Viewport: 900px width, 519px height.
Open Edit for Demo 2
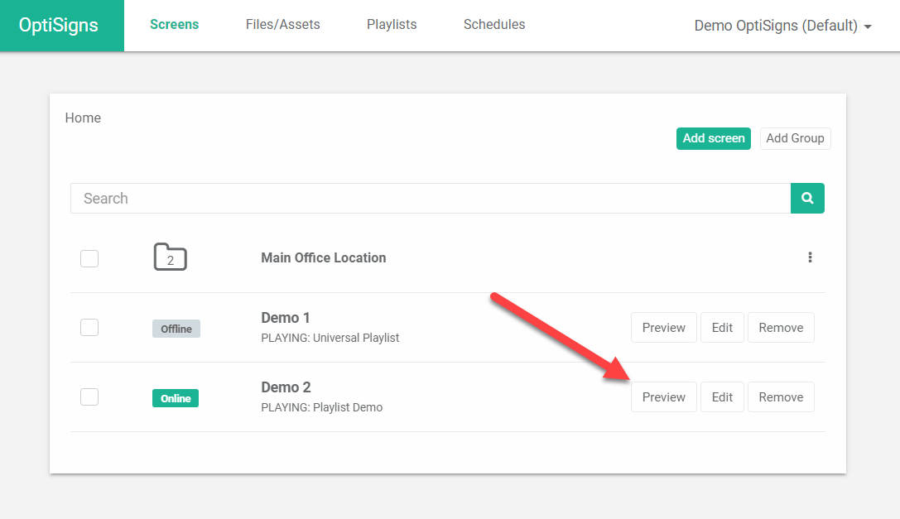(x=721, y=396)
